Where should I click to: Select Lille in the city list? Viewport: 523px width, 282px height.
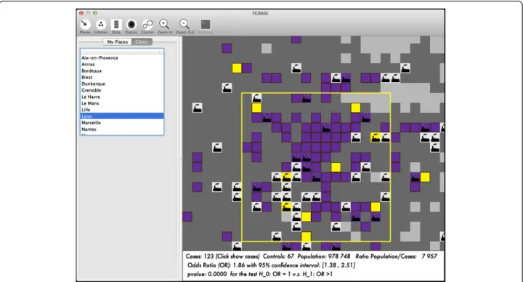pos(122,110)
